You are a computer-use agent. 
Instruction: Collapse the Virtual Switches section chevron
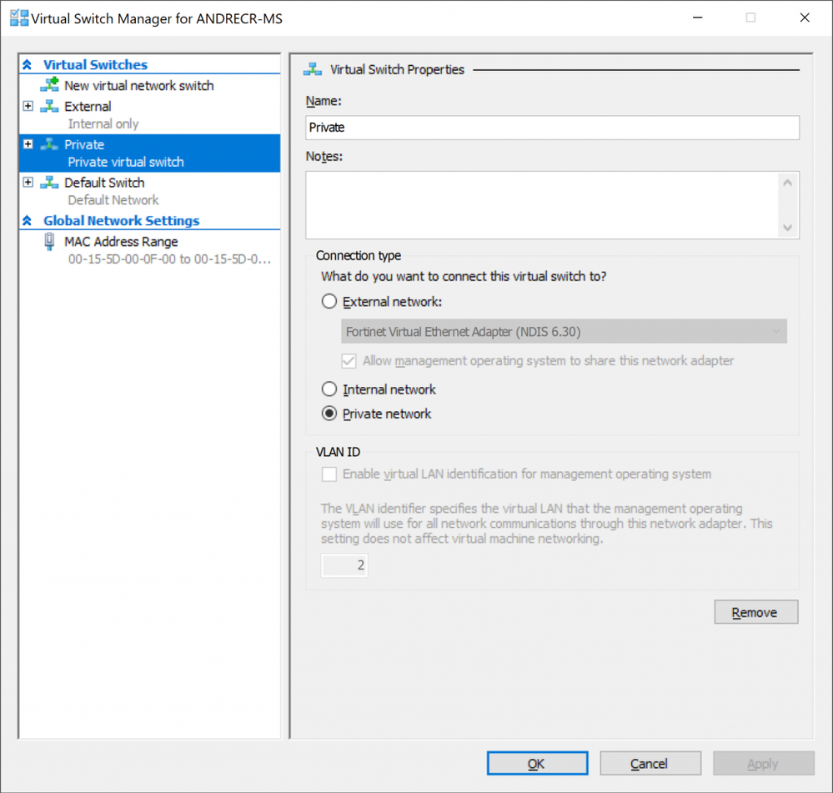pyautogui.click(x=27, y=65)
